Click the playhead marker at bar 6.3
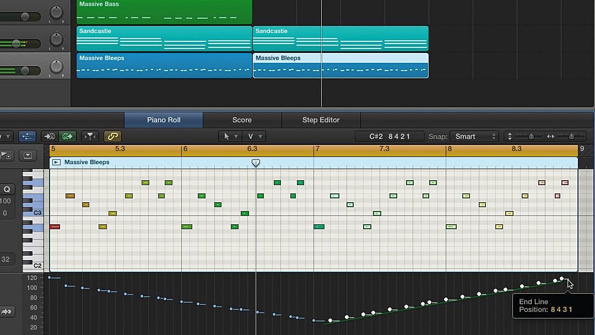The height and width of the screenshot is (335, 595). [x=256, y=163]
